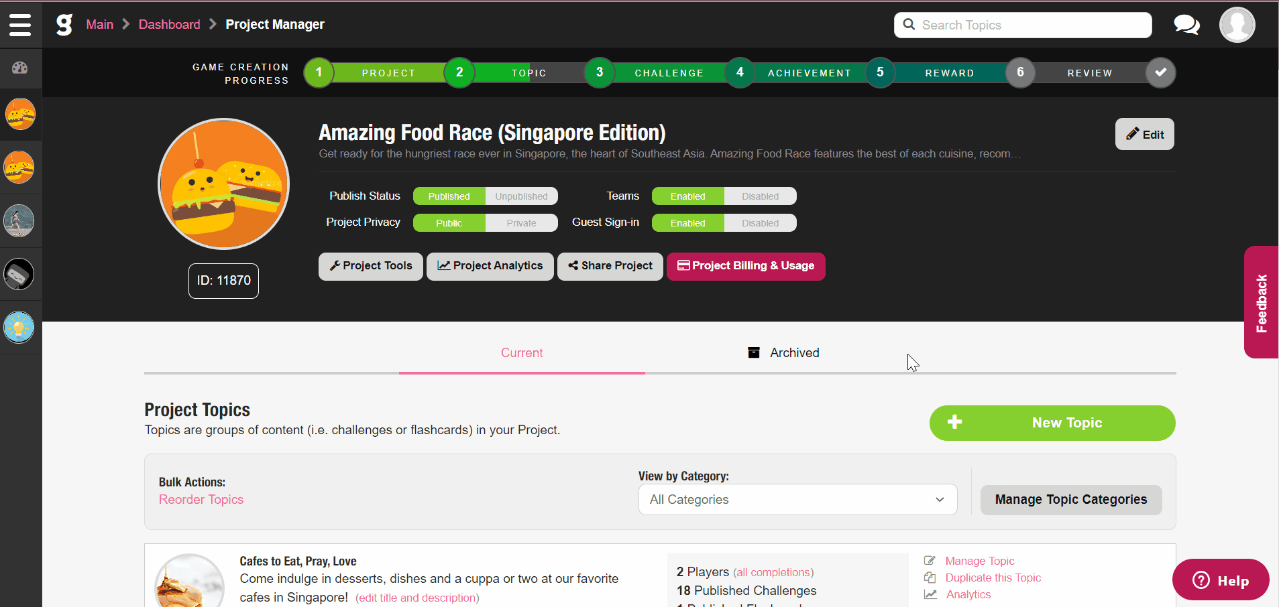Open the All Categories dropdown
Screen dimensions: 1279x607
797,499
